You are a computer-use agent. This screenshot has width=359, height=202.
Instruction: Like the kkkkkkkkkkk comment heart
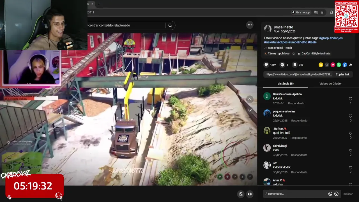pyautogui.click(x=351, y=168)
